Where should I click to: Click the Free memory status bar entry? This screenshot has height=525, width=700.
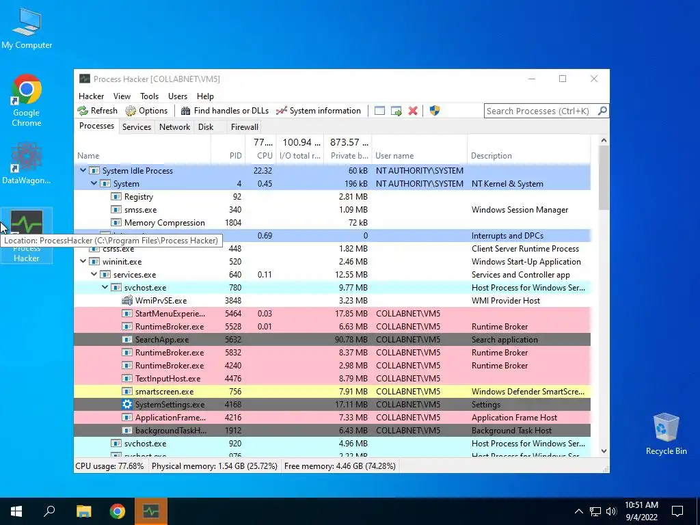[340, 466]
